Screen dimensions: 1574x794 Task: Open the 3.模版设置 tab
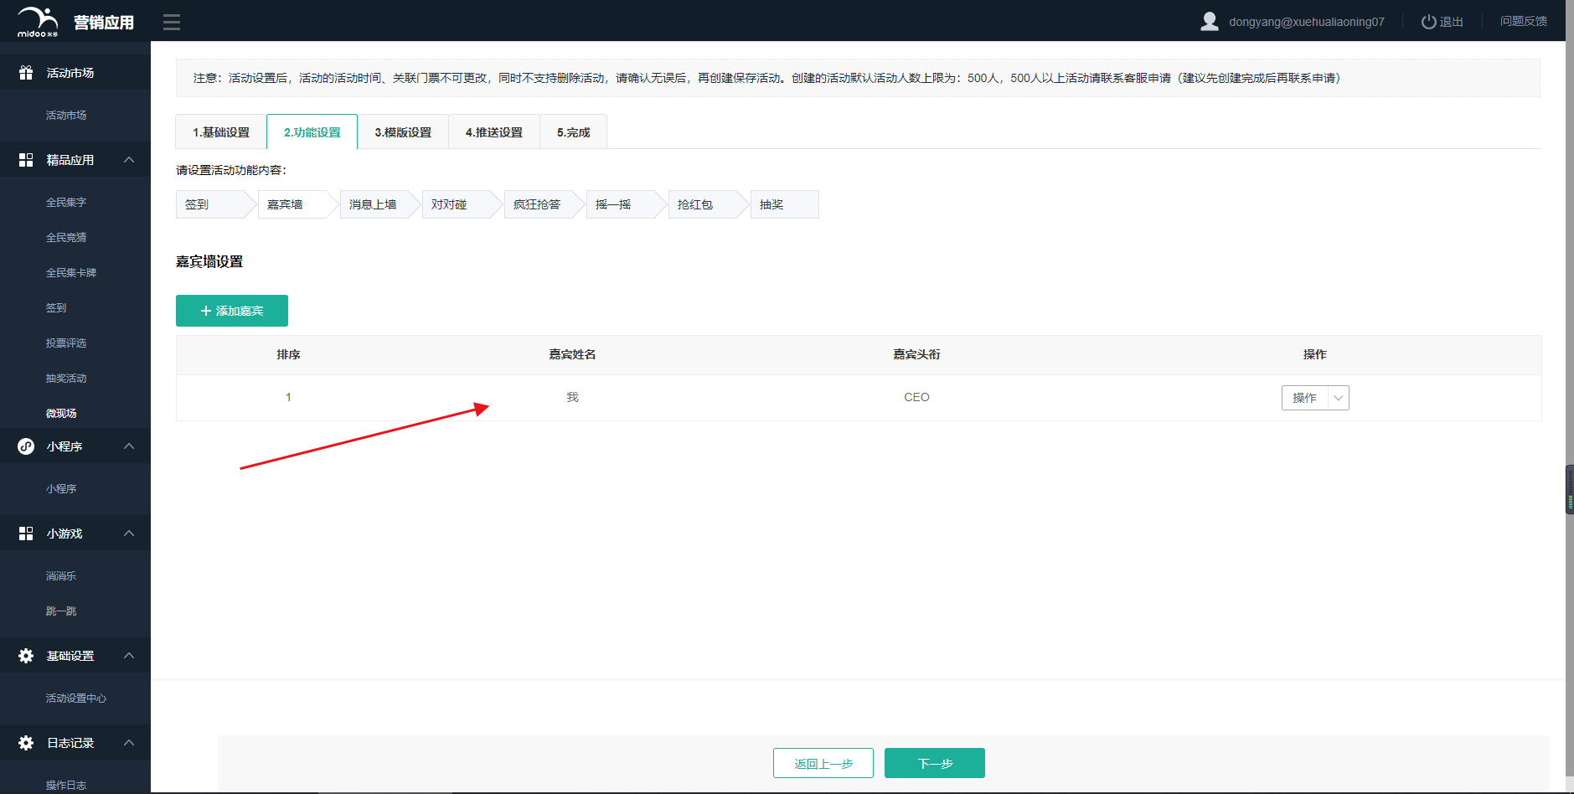click(x=403, y=132)
